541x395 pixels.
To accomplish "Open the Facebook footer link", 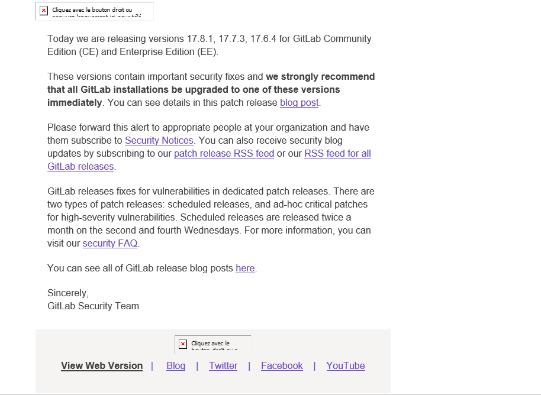I will point(282,366).
